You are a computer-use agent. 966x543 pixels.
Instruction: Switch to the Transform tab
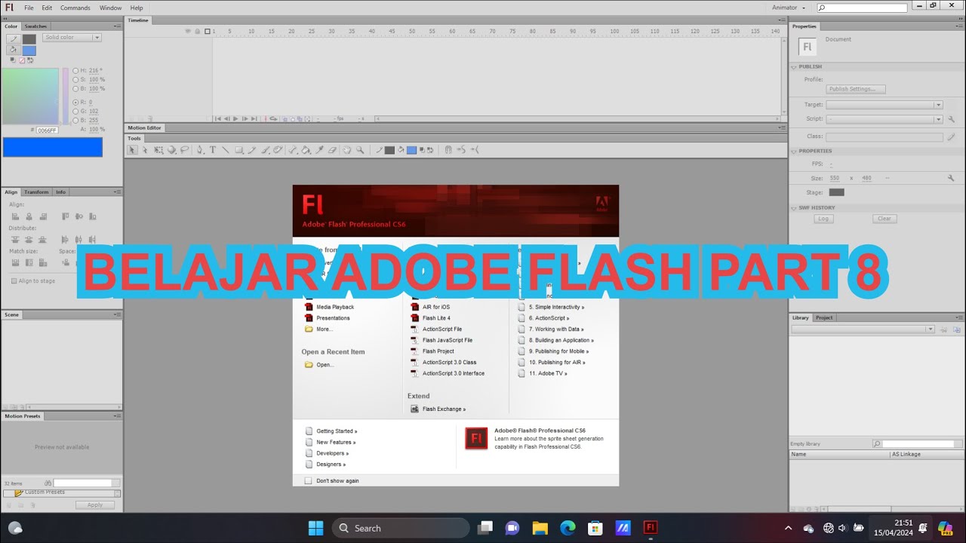coord(36,192)
